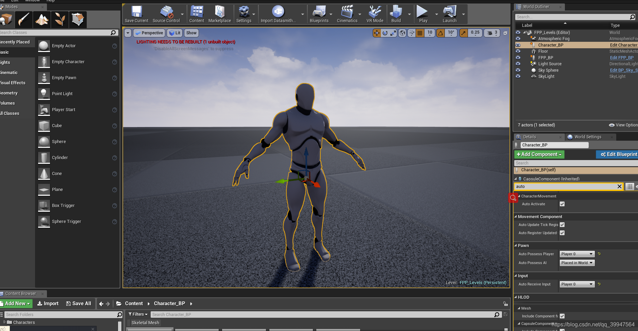Select the Geometry Editing mode icon
This screenshot has height=331, width=638.
coord(78,19)
